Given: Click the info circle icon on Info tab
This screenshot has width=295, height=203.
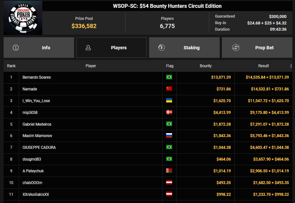Looking at the screenshot, I should [x=15, y=48].
